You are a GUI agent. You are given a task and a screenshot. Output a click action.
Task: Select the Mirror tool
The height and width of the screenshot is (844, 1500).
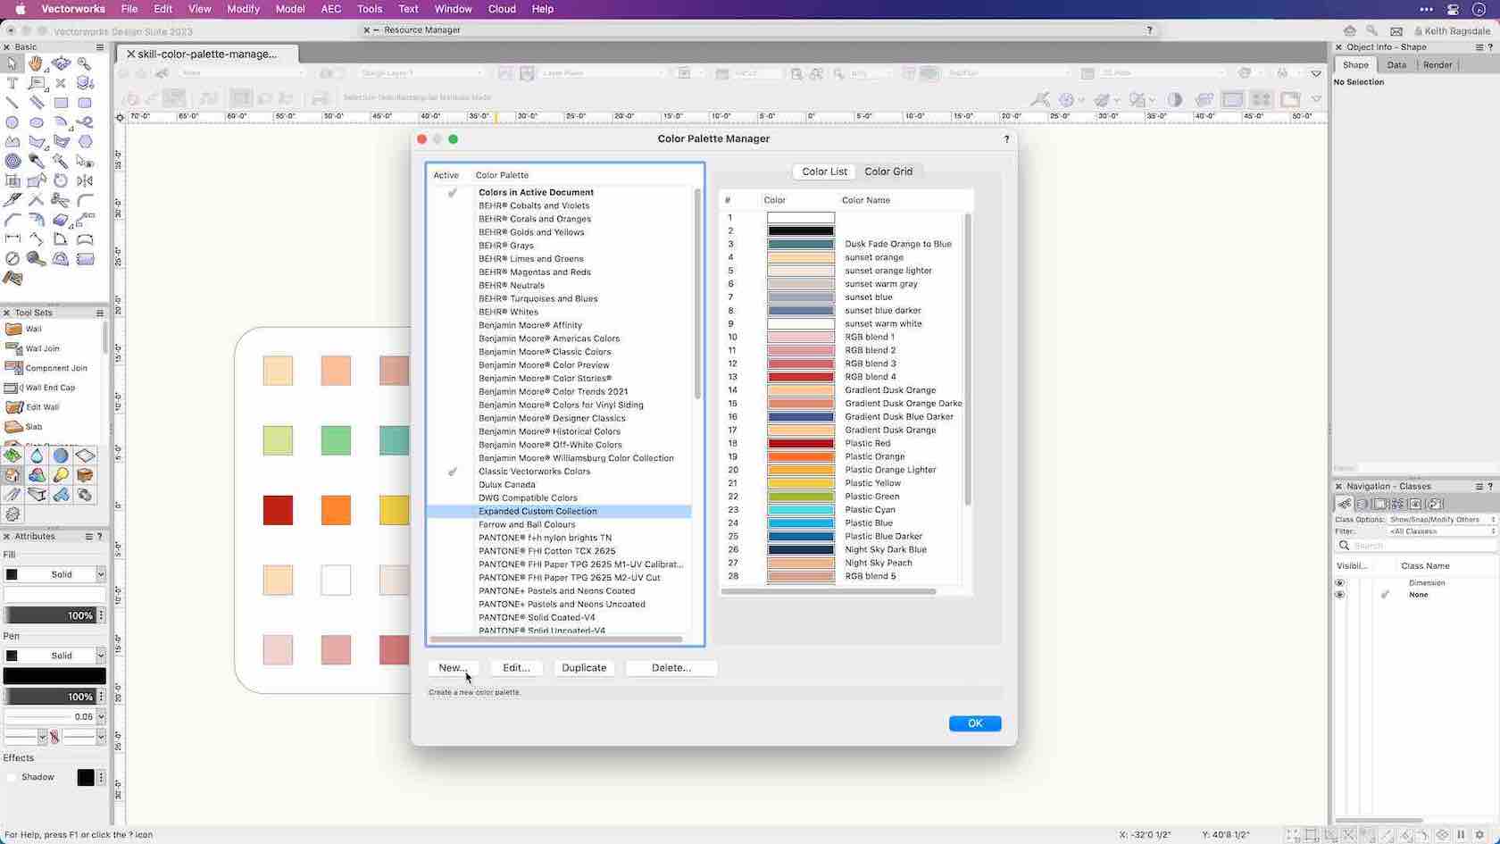85,181
